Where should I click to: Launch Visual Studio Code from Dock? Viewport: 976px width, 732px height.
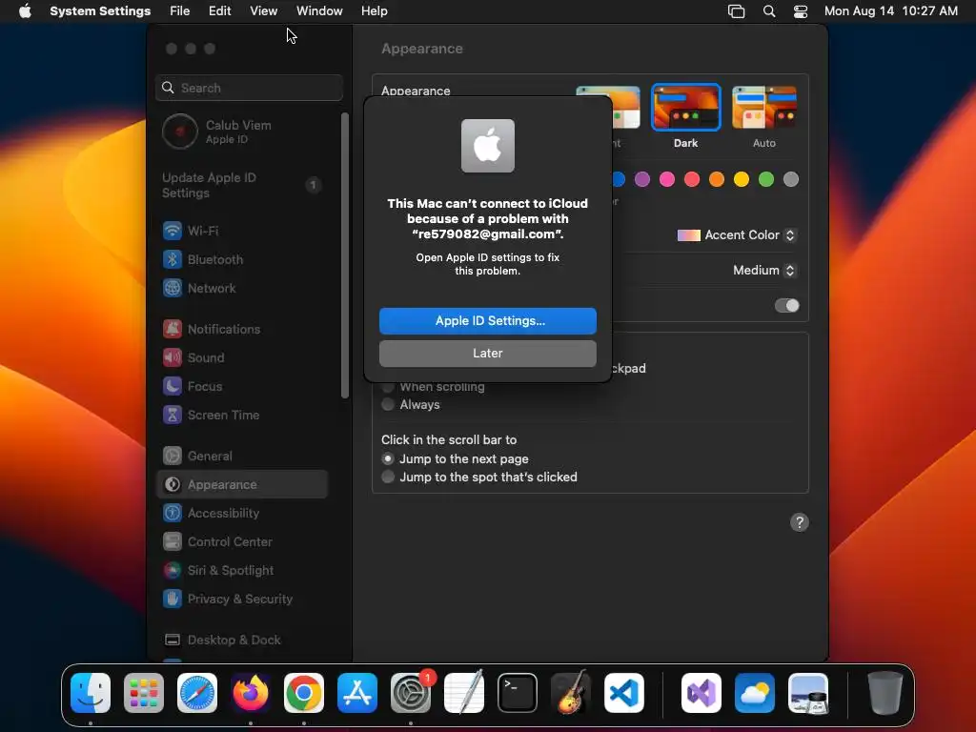623,693
